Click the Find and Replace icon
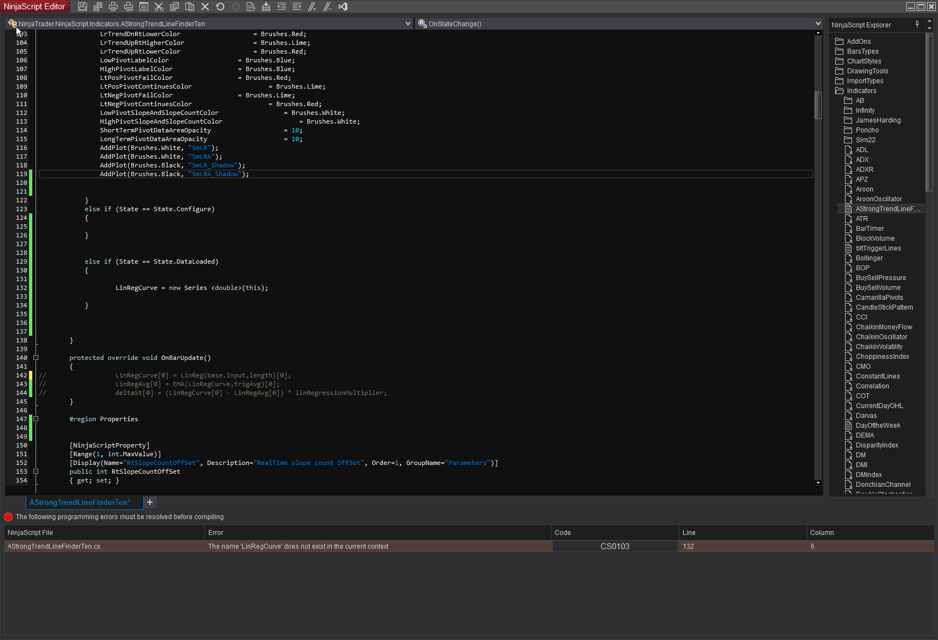 coord(251,7)
